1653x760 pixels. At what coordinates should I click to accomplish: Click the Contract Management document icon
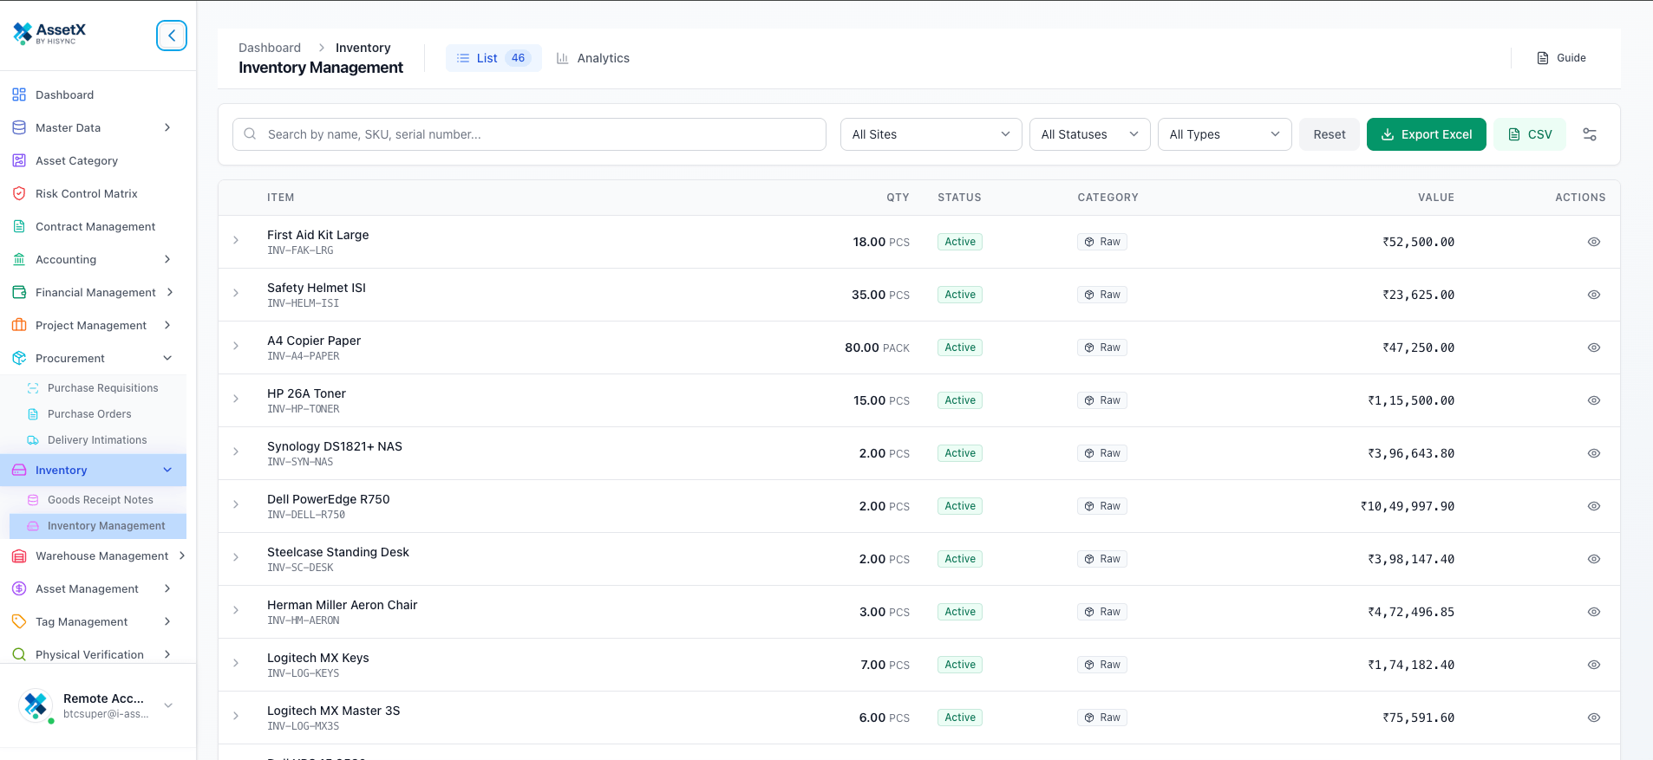coord(19,226)
